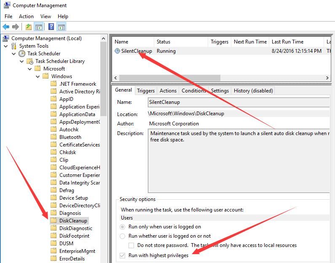Switch to the Actions tab
335x263 pixels.
click(x=168, y=91)
